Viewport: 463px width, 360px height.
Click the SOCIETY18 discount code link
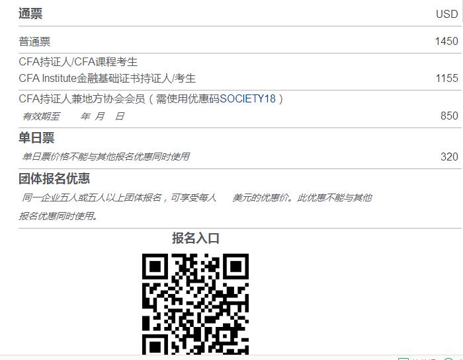tap(248, 98)
